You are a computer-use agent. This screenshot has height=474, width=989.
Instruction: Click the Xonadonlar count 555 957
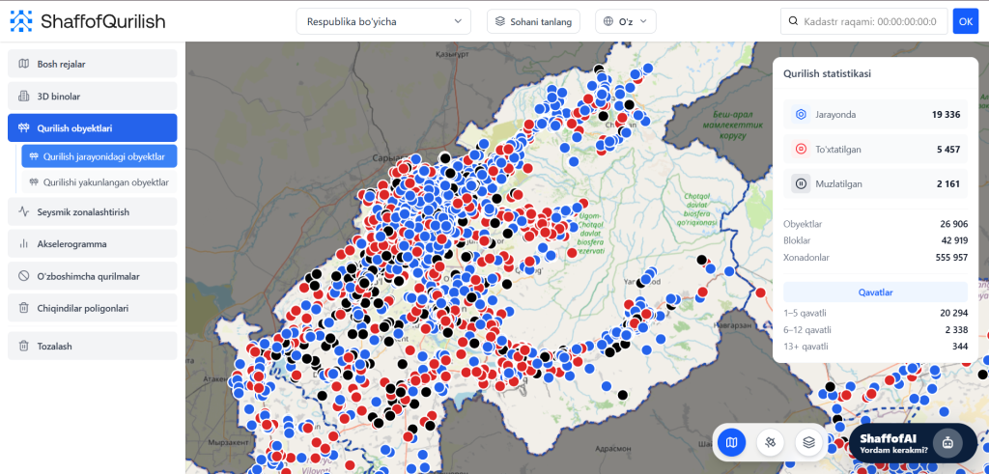pyautogui.click(x=951, y=258)
